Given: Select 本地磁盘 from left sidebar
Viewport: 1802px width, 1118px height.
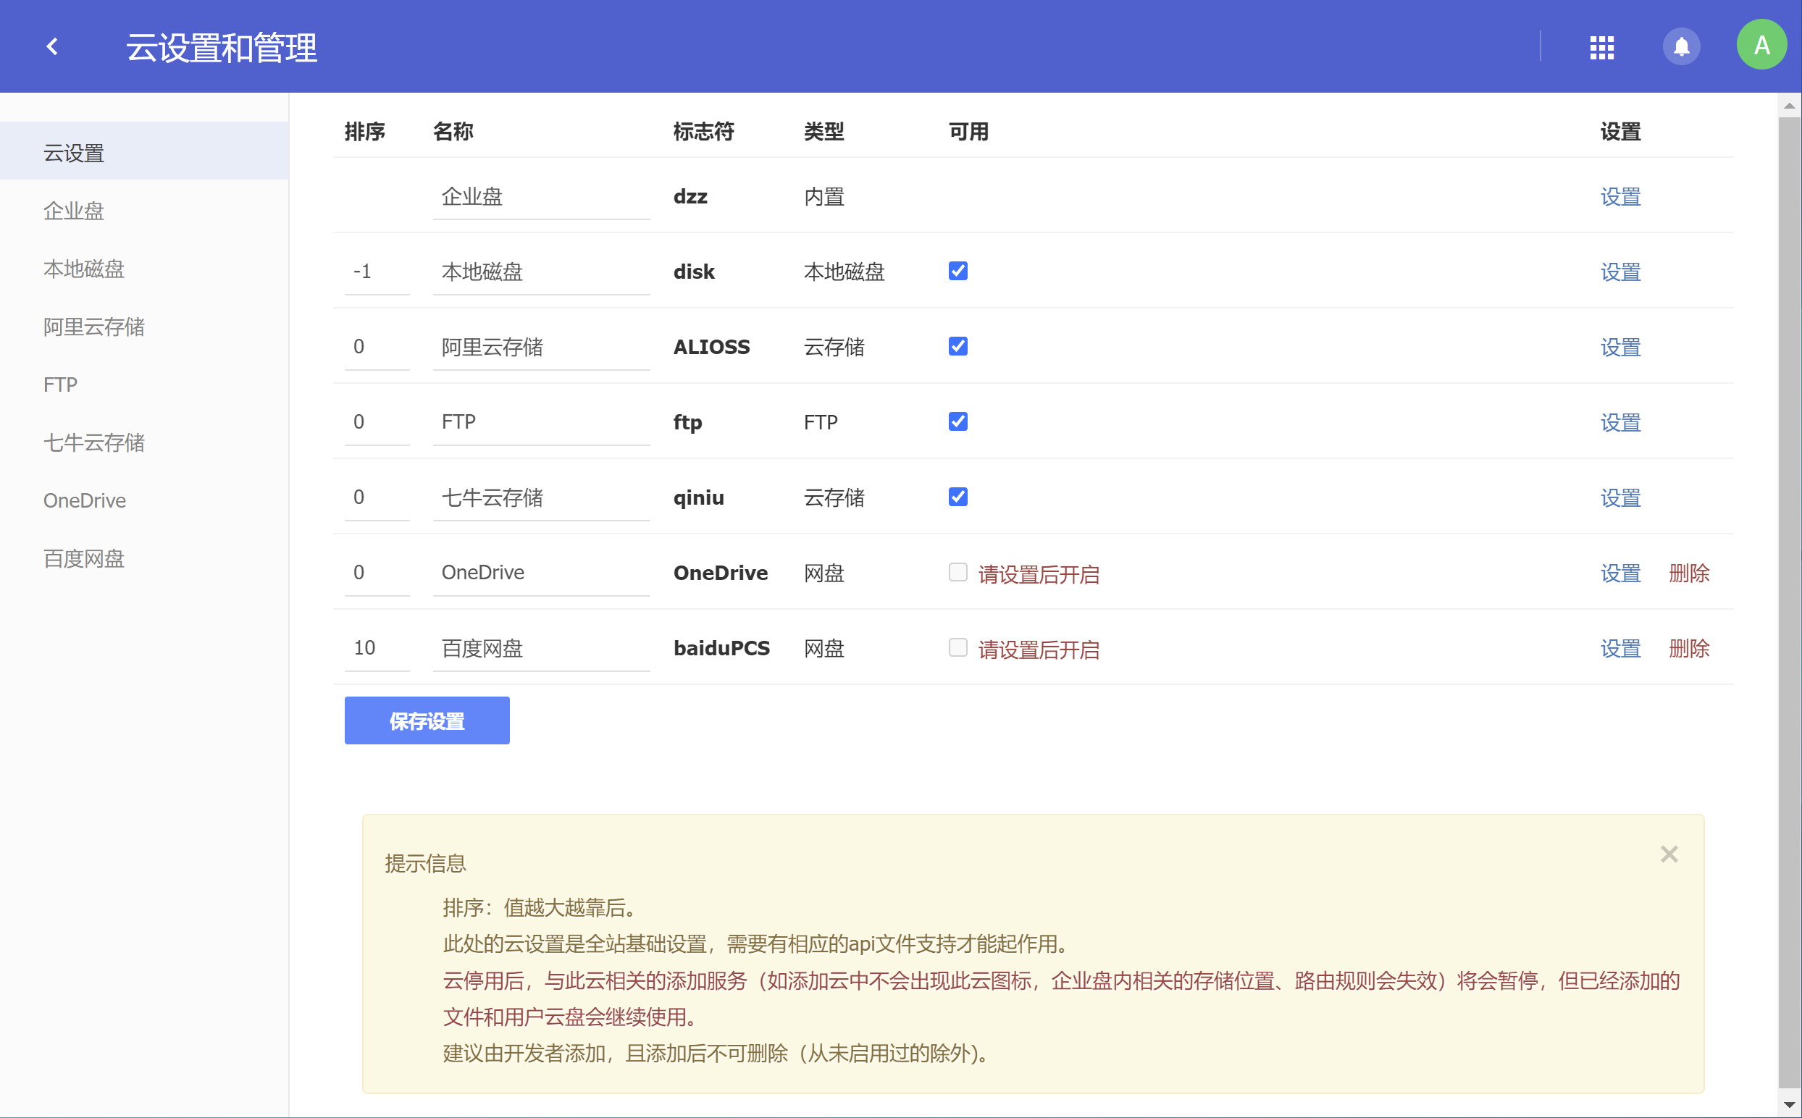Looking at the screenshot, I should [x=85, y=268].
